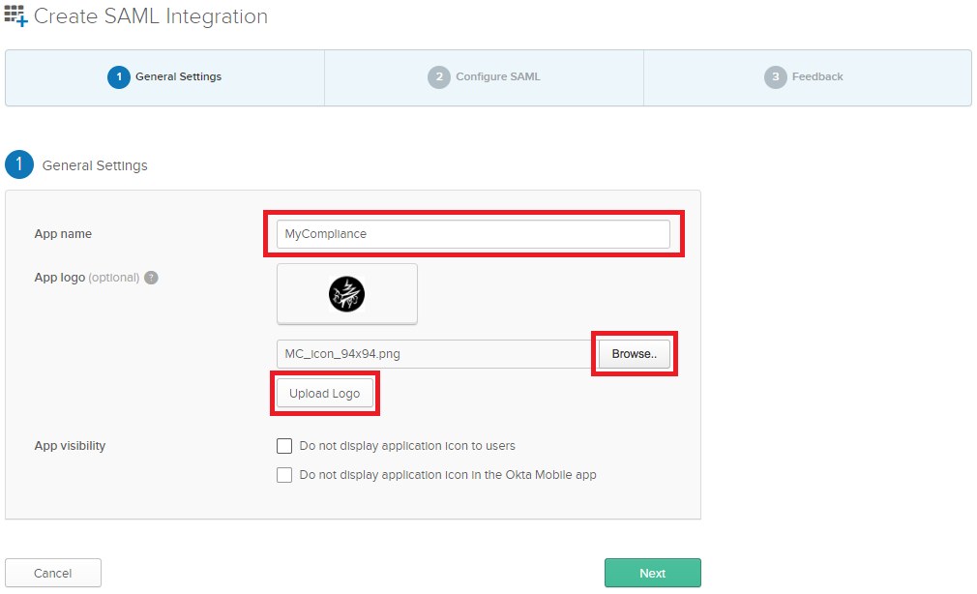Click the Cancel button
The image size is (977, 594).
tap(53, 573)
